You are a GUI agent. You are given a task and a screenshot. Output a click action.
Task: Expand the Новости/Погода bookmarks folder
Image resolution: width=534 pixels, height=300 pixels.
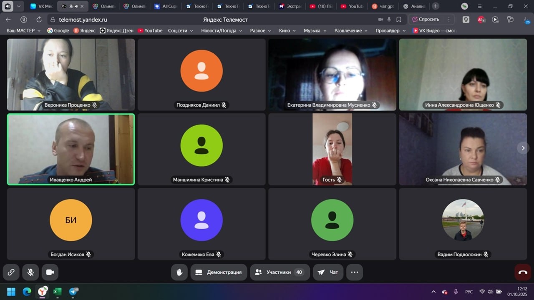coord(221,30)
